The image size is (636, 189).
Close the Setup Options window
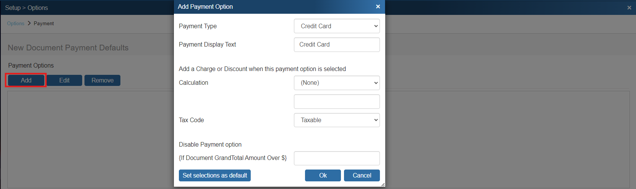click(629, 8)
